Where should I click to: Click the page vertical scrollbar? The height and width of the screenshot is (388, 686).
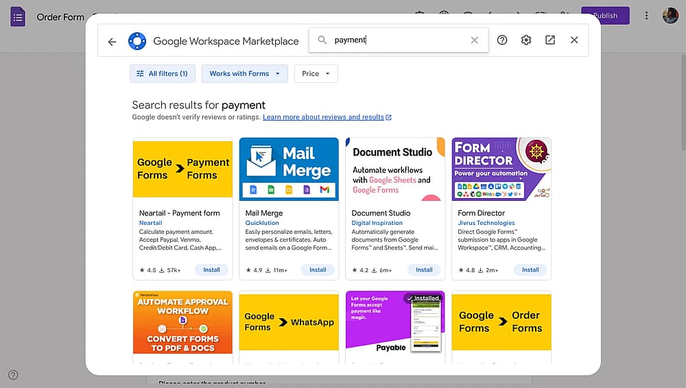click(x=683, y=104)
